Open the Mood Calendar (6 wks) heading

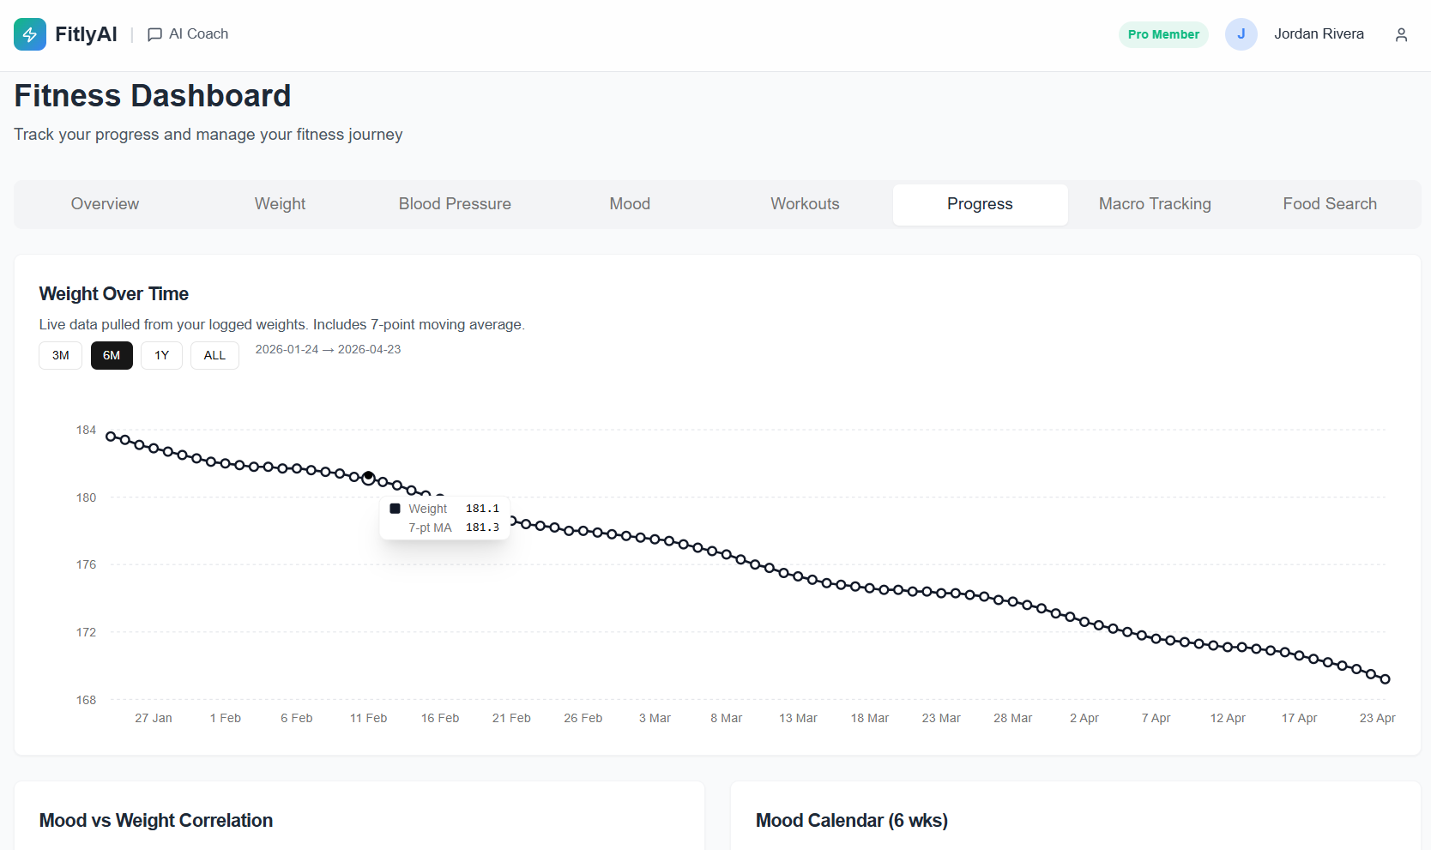851,820
